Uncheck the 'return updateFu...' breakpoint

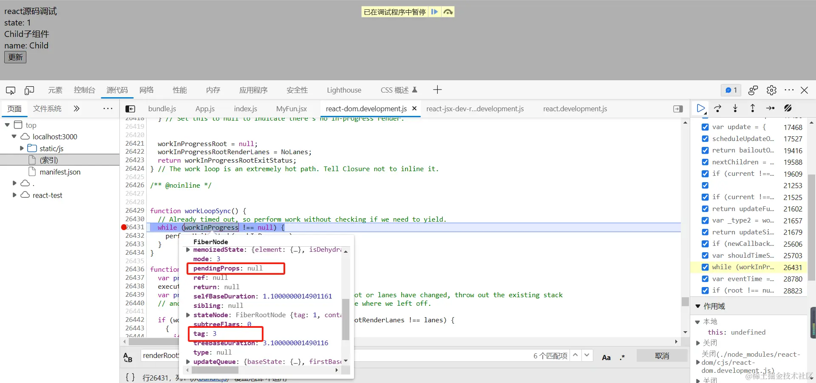click(705, 208)
